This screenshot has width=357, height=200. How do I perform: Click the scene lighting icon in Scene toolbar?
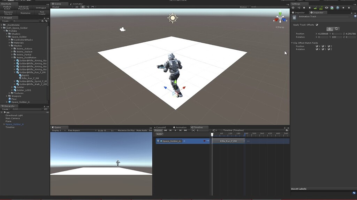83,6
